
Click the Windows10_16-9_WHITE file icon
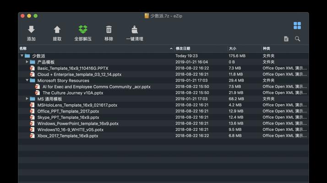tap(32, 129)
